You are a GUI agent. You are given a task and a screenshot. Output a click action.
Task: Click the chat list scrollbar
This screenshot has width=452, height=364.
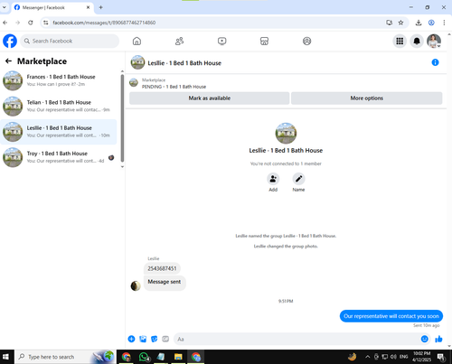(x=122, y=118)
